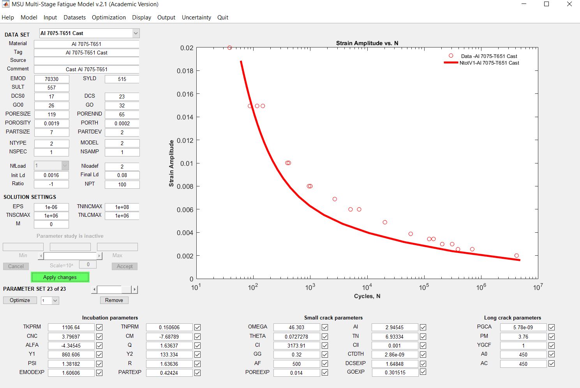
Task: Click the EMOD value field
Action: (x=51, y=79)
